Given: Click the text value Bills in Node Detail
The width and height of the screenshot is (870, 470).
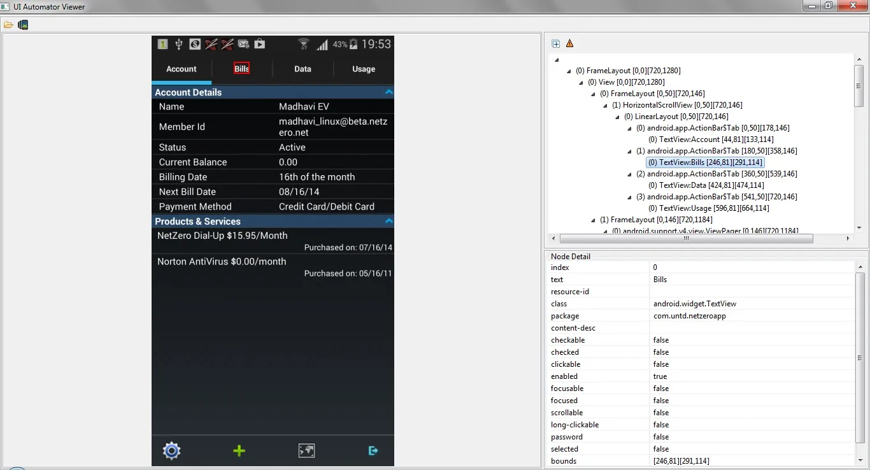Looking at the screenshot, I should pyautogui.click(x=660, y=280).
